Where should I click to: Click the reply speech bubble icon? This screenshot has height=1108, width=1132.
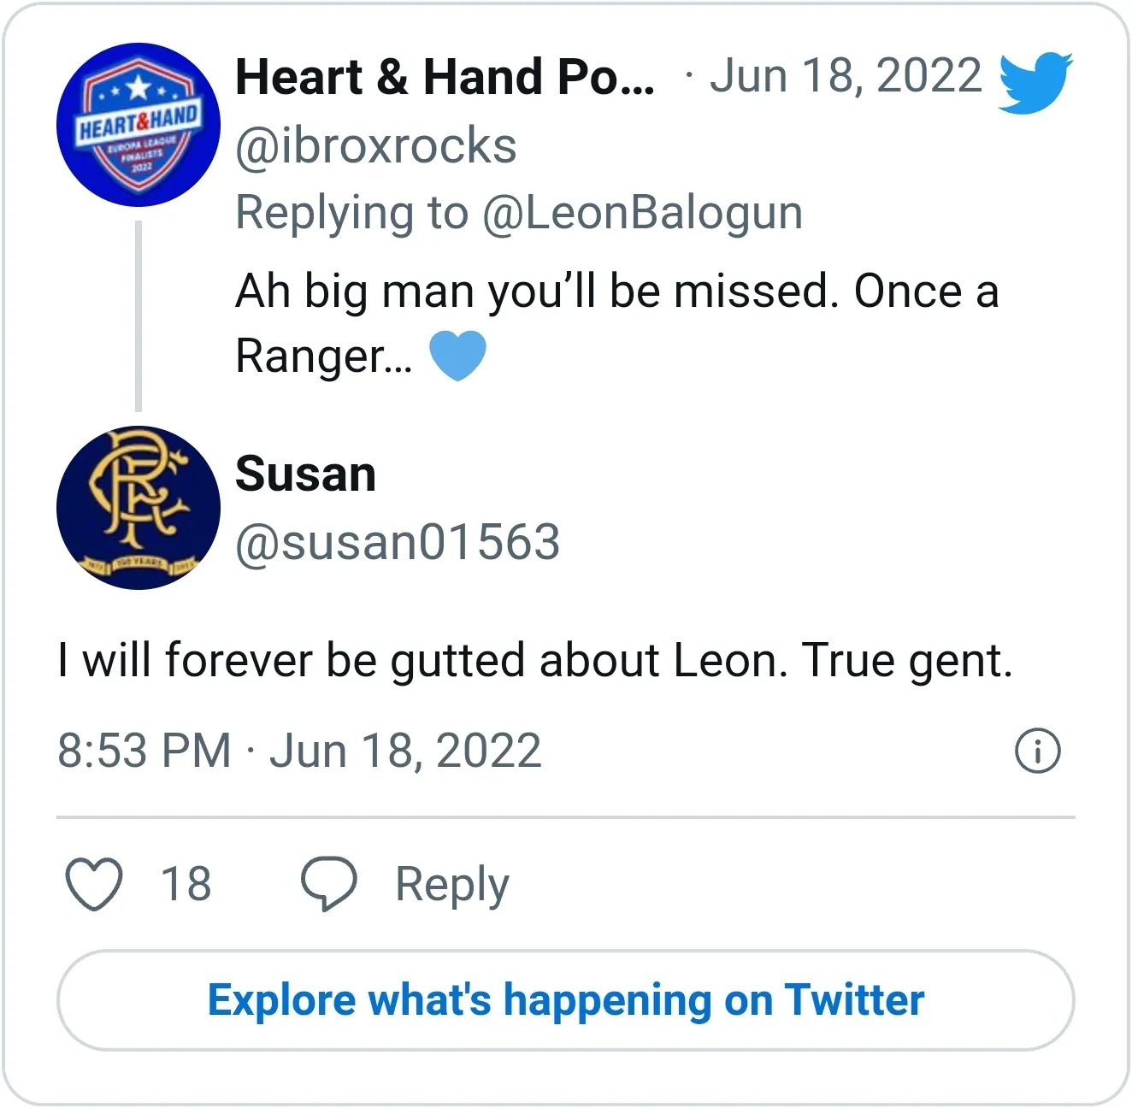(x=328, y=884)
